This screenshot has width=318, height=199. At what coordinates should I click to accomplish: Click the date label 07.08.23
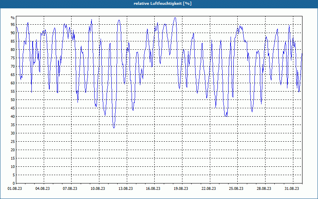click(x=70, y=189)
